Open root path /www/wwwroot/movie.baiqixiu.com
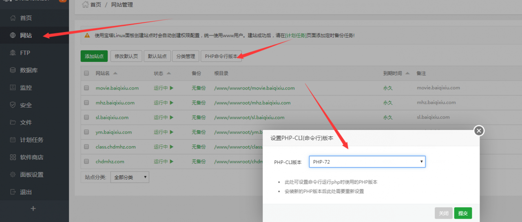522x222 pixels. [254, 88]
